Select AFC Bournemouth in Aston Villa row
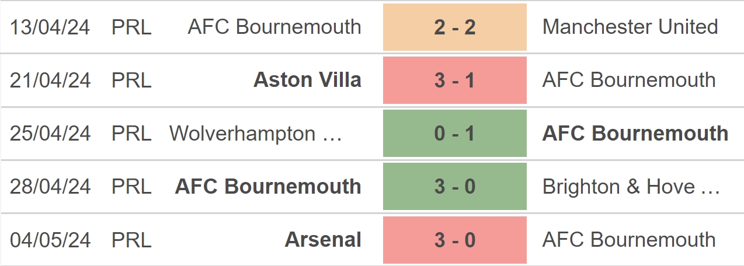Viewport: 744px width, 266px height. [x=629, y=80]
